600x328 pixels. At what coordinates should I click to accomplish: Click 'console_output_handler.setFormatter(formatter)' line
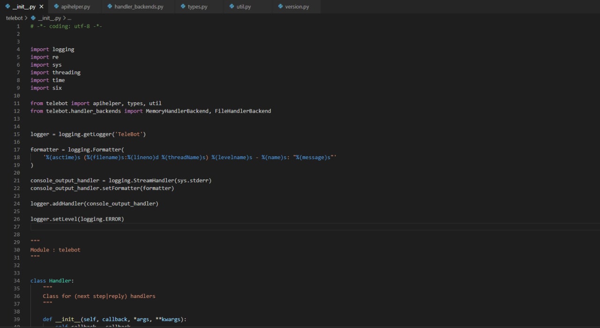(102, 188)
